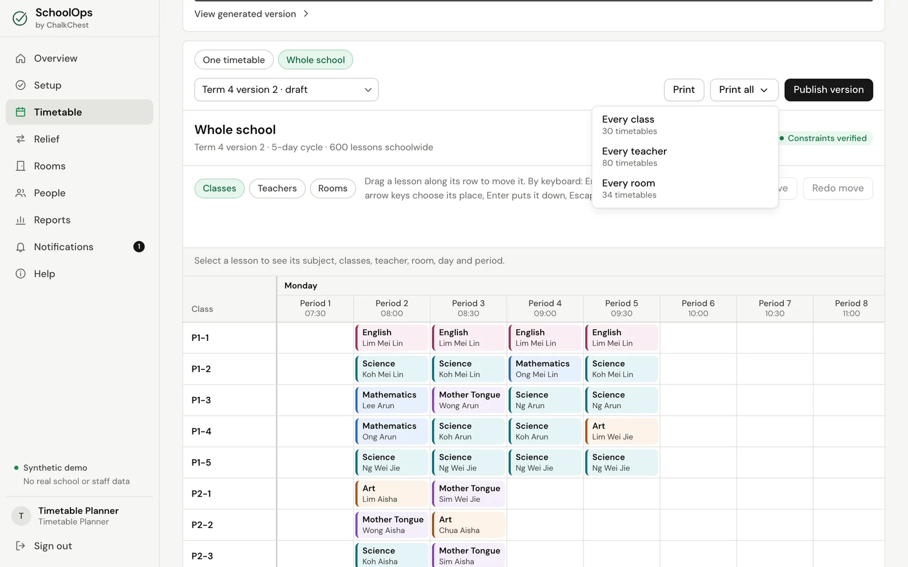Click the Period 6 10:00 column header

[698, 308]
